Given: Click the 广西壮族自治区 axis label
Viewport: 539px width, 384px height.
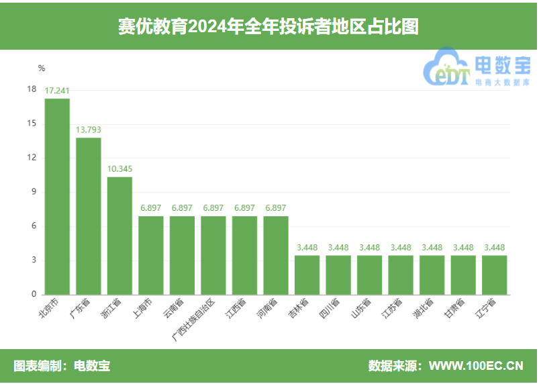Looking at the screenshot, I should pos(193,320).
